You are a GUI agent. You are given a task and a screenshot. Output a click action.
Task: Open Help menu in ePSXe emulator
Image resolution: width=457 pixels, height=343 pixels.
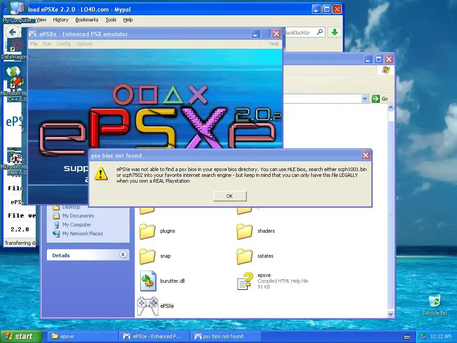point(274,44)
